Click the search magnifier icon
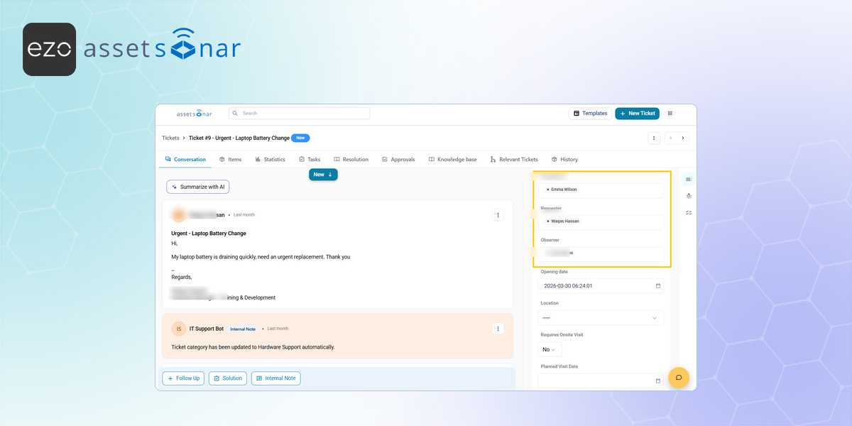Screen dimensions: 852x426 click(236, 114)
